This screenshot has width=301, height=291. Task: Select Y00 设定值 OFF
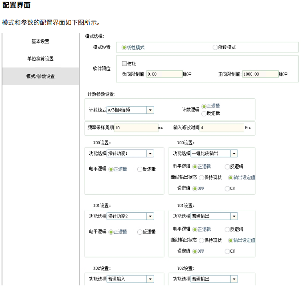coord(195,188)
